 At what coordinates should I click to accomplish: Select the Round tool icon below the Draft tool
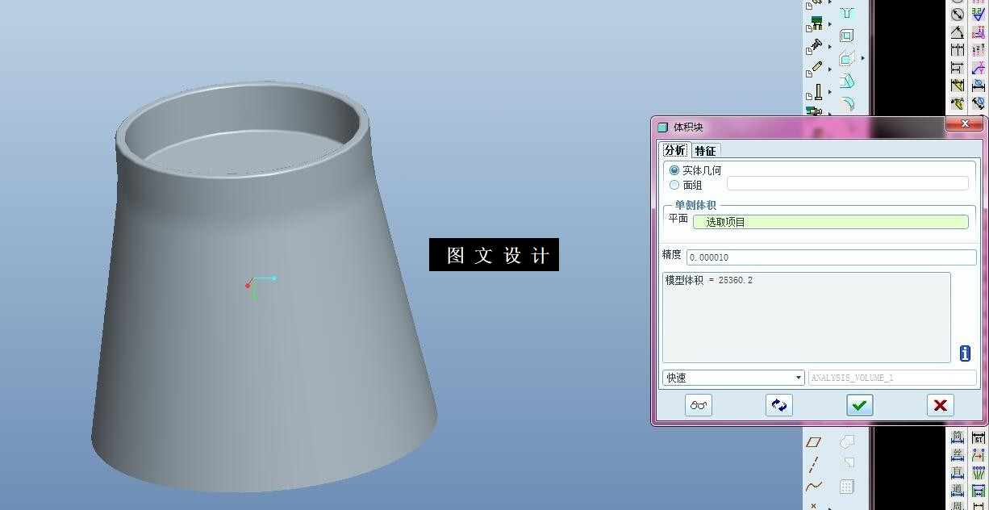(847, 103)
